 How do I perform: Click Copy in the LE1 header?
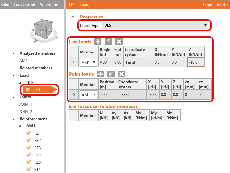point(207,5)
